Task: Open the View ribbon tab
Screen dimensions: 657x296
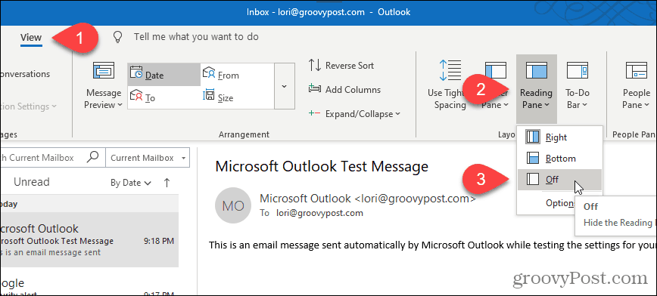Action: click(x=31, y=37)
